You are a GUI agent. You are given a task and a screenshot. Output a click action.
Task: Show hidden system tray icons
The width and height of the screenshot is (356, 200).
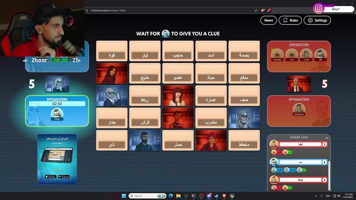point(316,196)
